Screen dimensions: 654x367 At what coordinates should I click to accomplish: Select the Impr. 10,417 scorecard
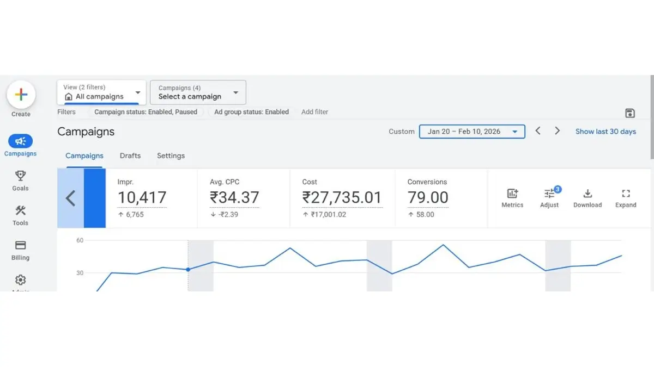coord(152,198)
